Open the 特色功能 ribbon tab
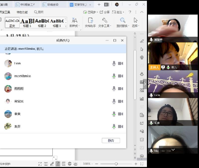The height and width of the screenshot is (168, 199). 22,12
